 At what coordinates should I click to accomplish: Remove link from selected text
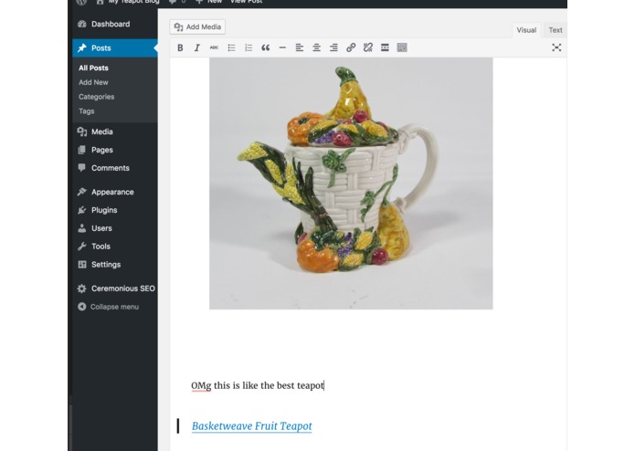(367, 47)
